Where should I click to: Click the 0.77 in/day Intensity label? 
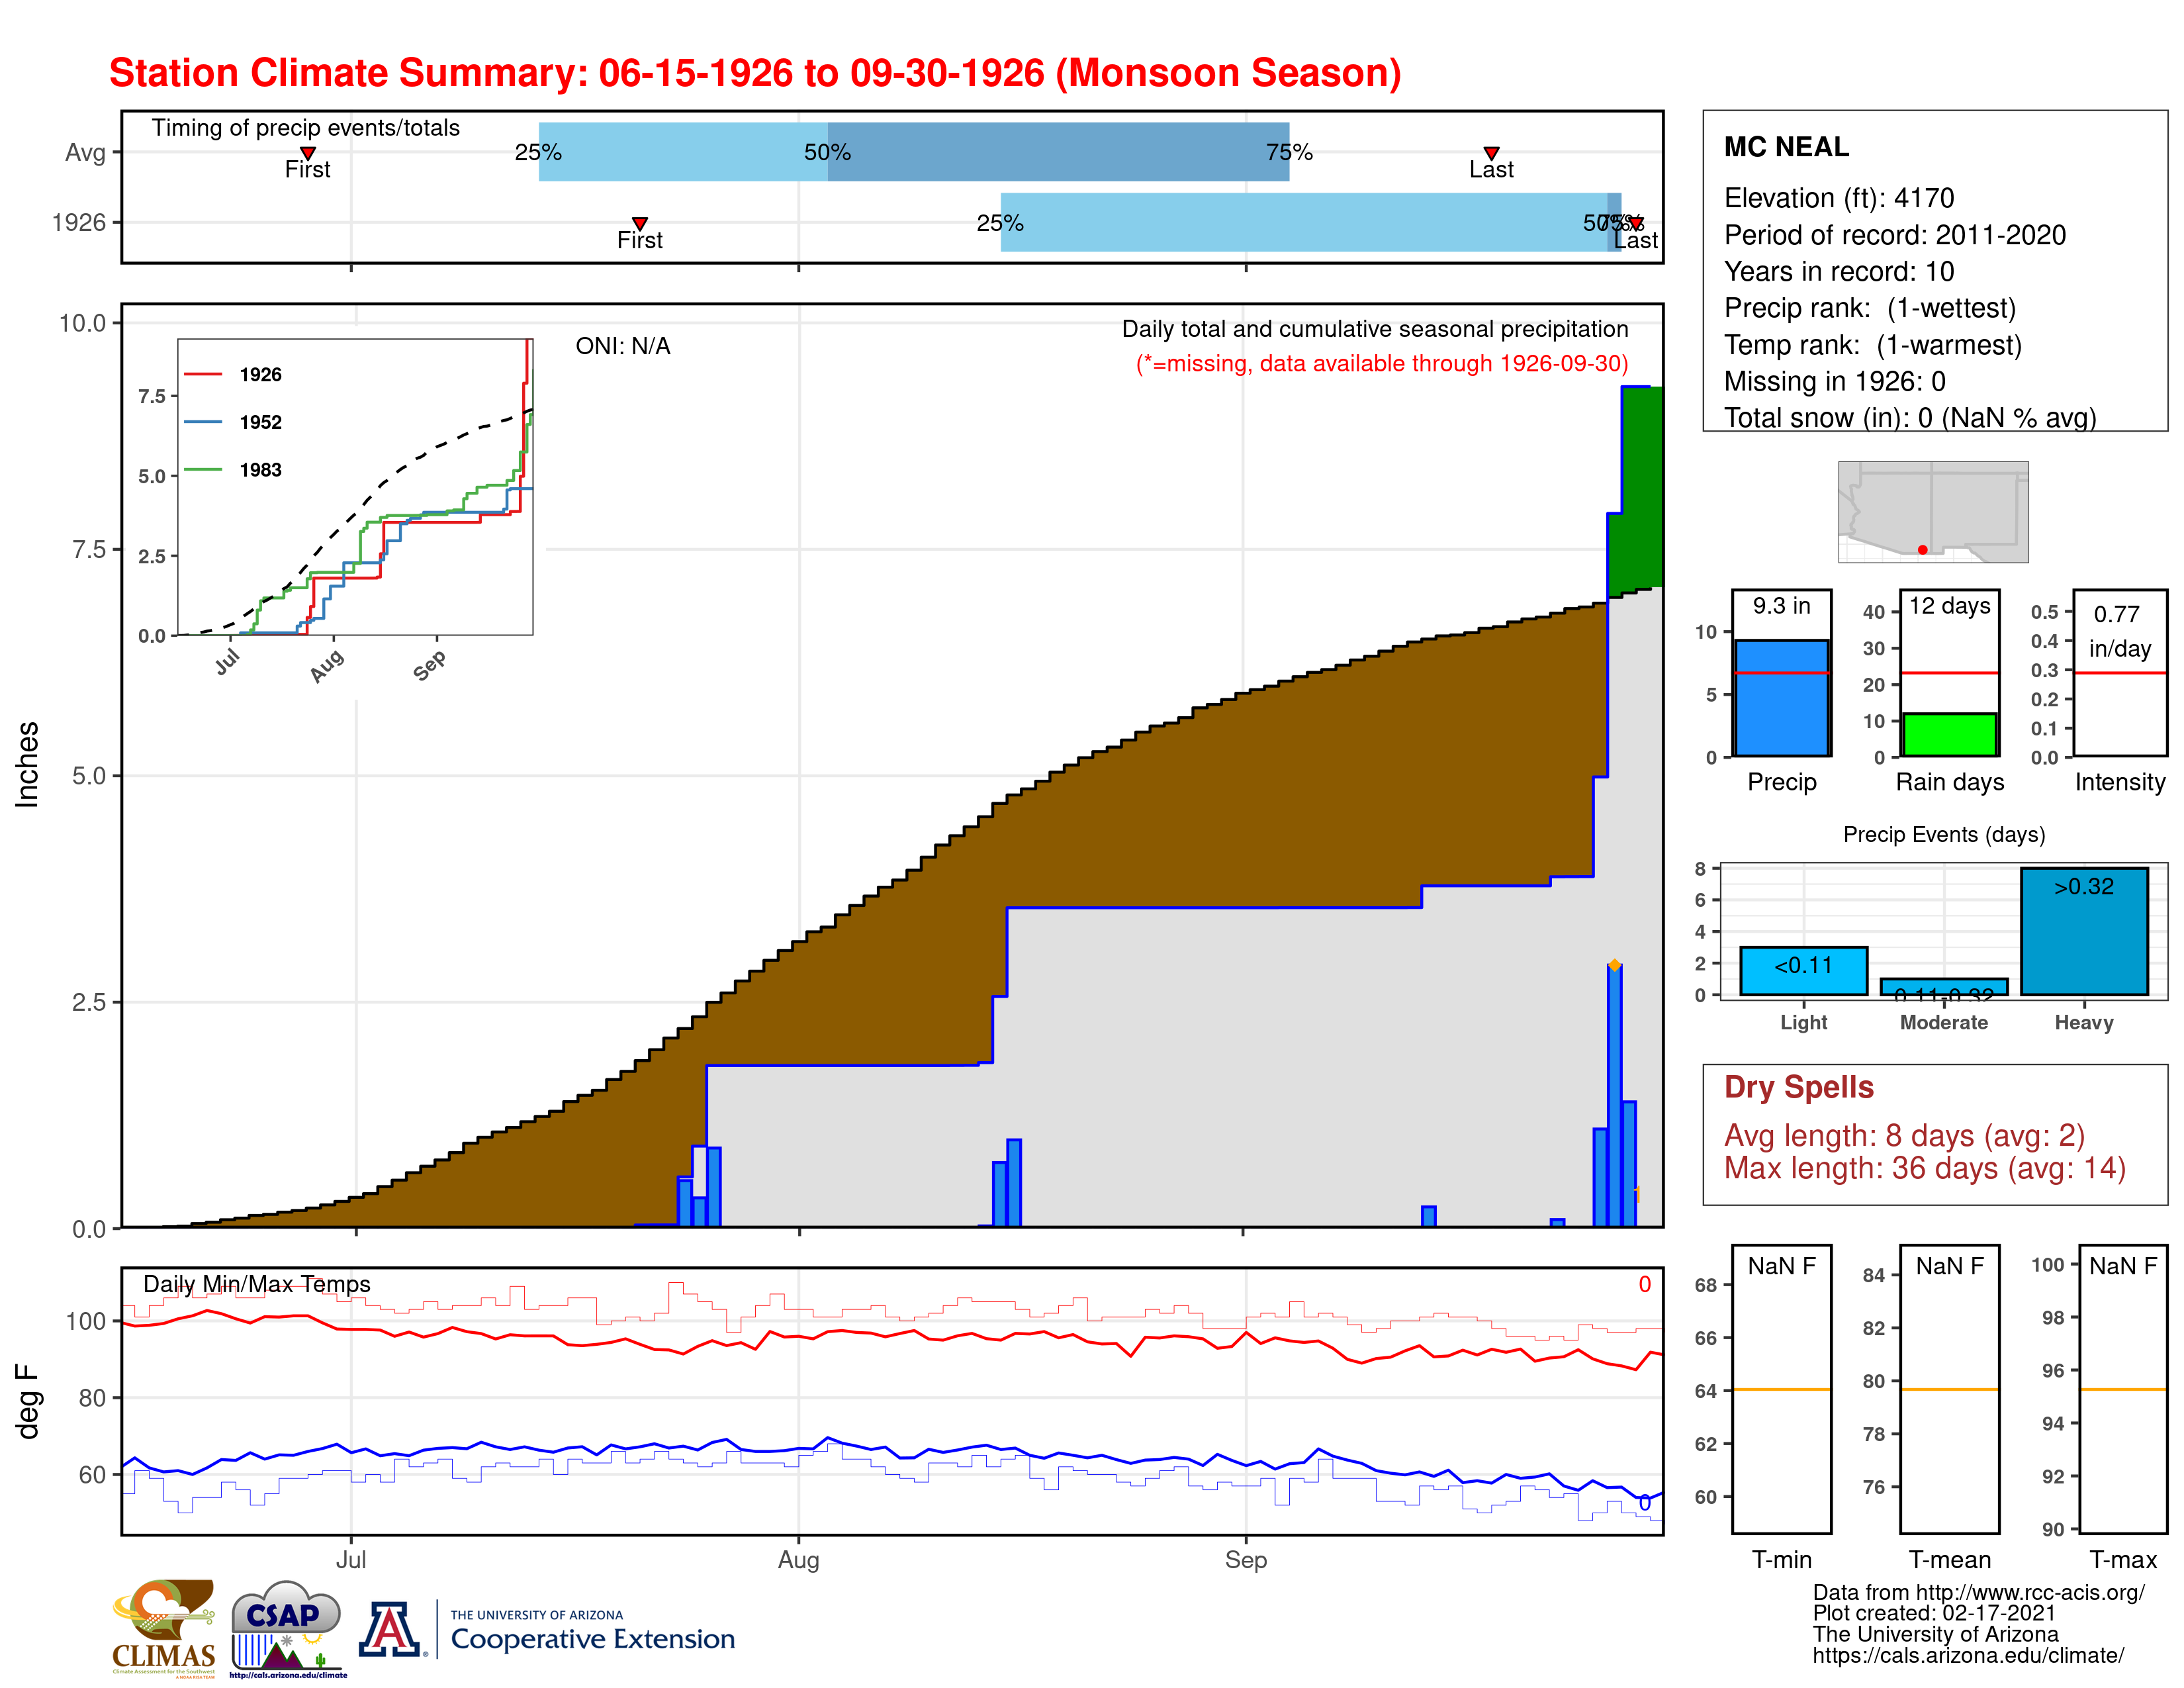pyautogui.click(x=2119, y=631)
